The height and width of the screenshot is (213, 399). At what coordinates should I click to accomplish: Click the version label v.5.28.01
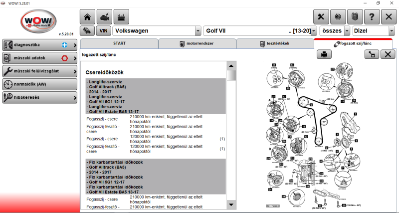point(66,34)
